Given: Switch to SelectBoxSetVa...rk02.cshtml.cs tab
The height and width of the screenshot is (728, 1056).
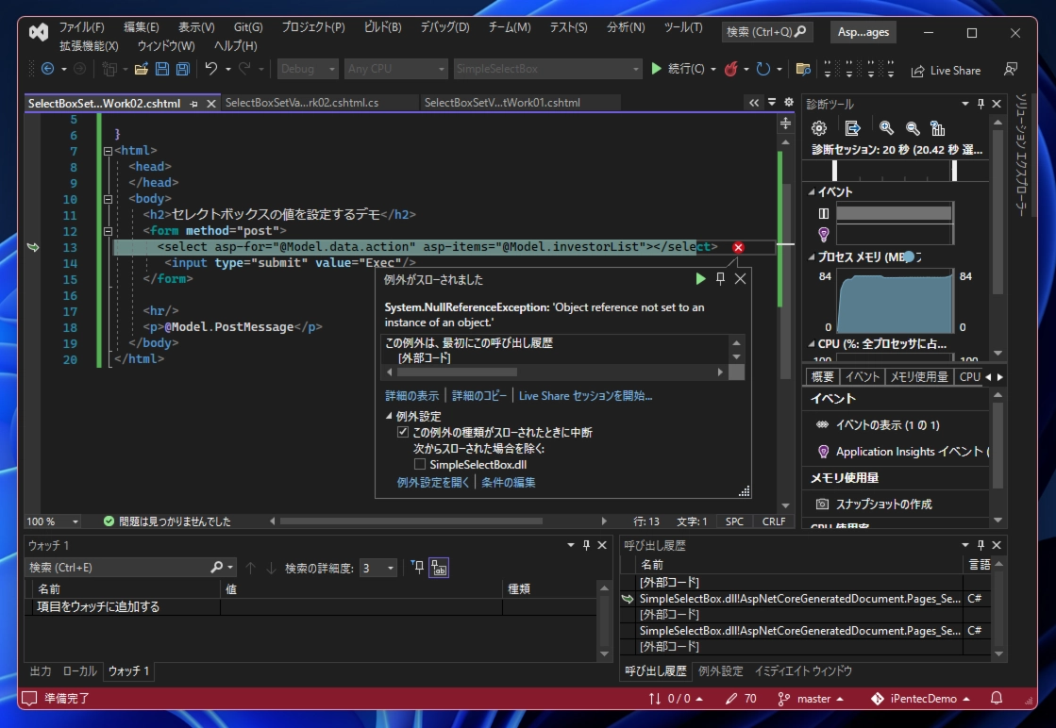Looking at the screenshot, I should (x=302, y=103).
